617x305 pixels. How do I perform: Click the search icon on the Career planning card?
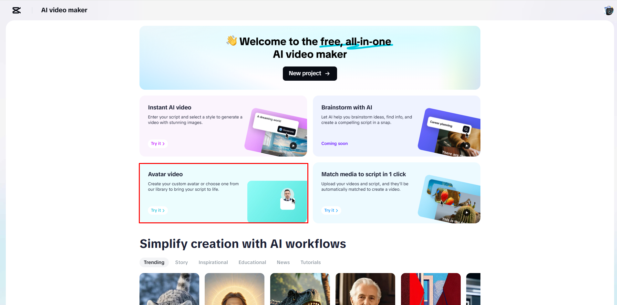click(x=466, y=128)
